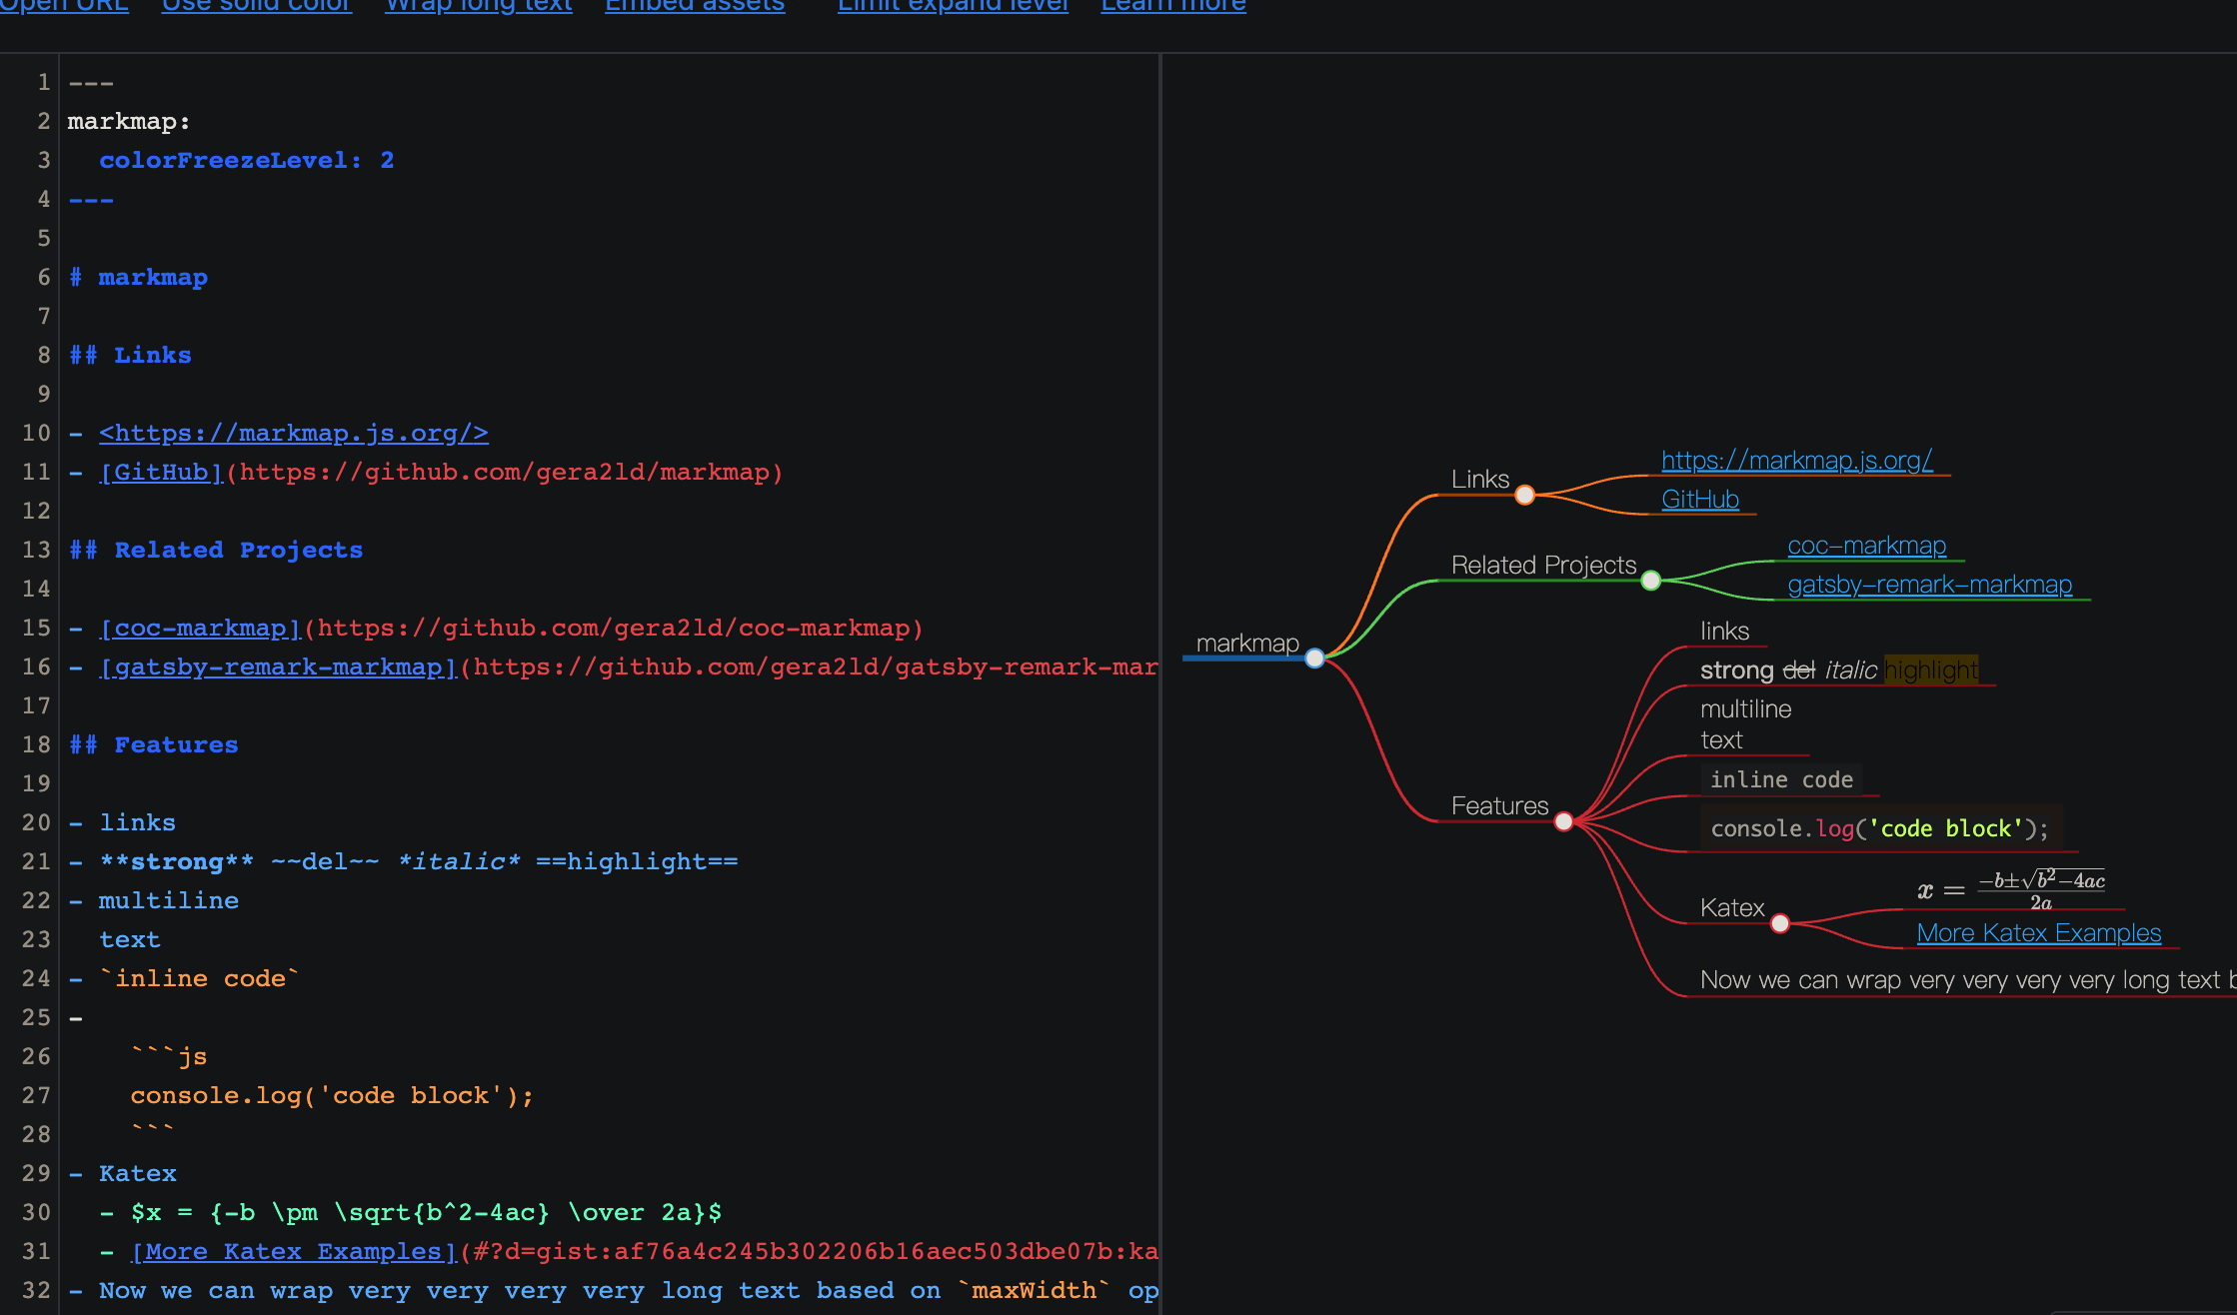The height and width of the screenshot is (1315, 2237).
Task: Open More Katex Examples mindmap link
Action: (x=2039, y=932)
